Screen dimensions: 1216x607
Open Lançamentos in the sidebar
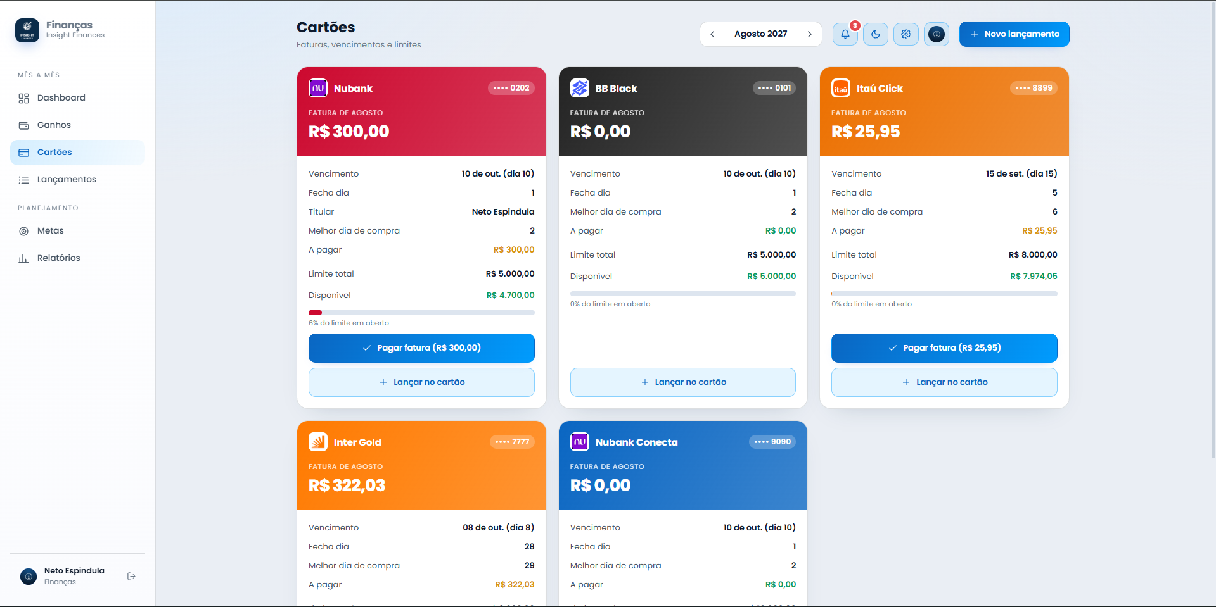77,180
